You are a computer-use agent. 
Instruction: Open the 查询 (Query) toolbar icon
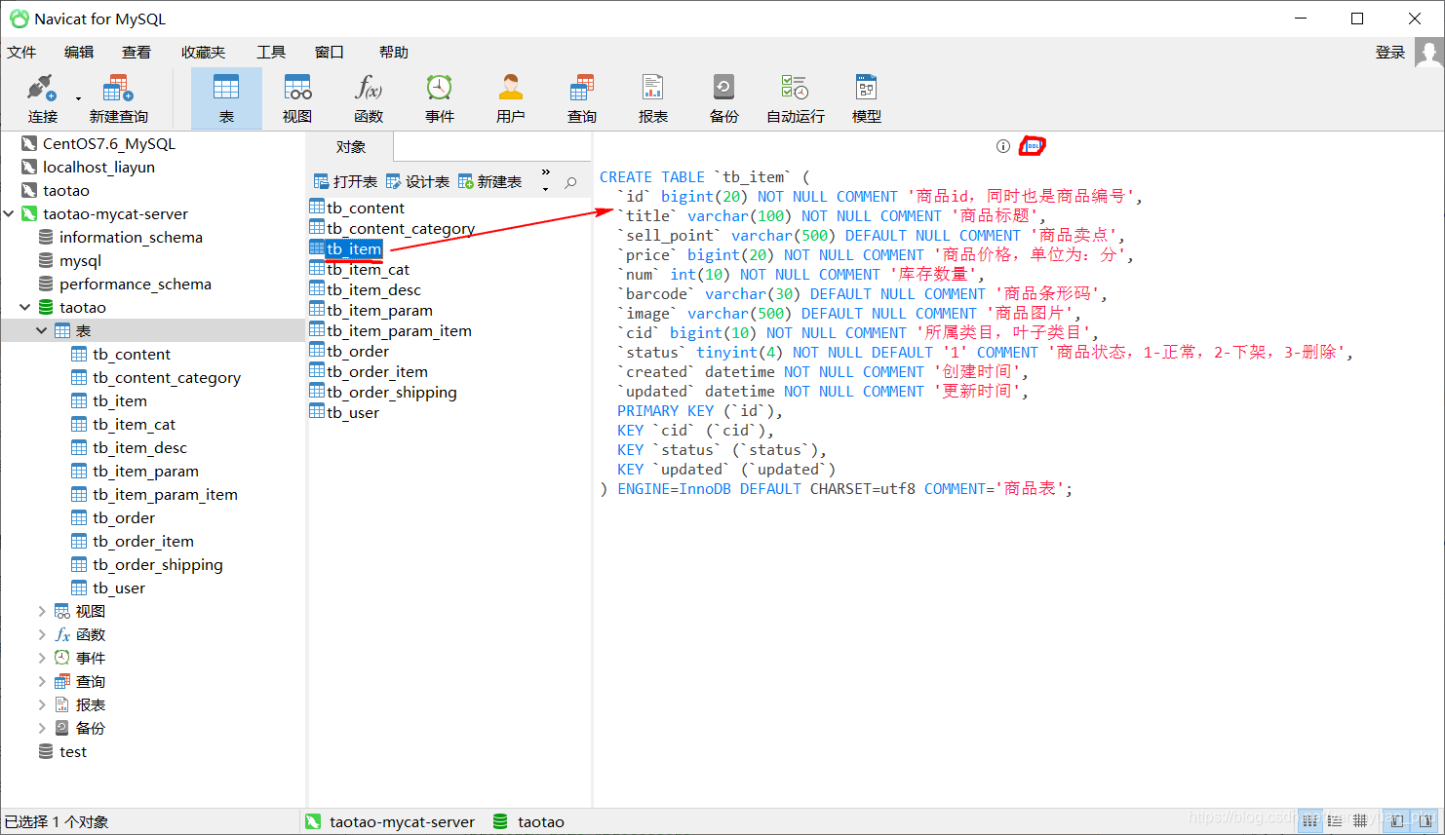pos(582,98)
